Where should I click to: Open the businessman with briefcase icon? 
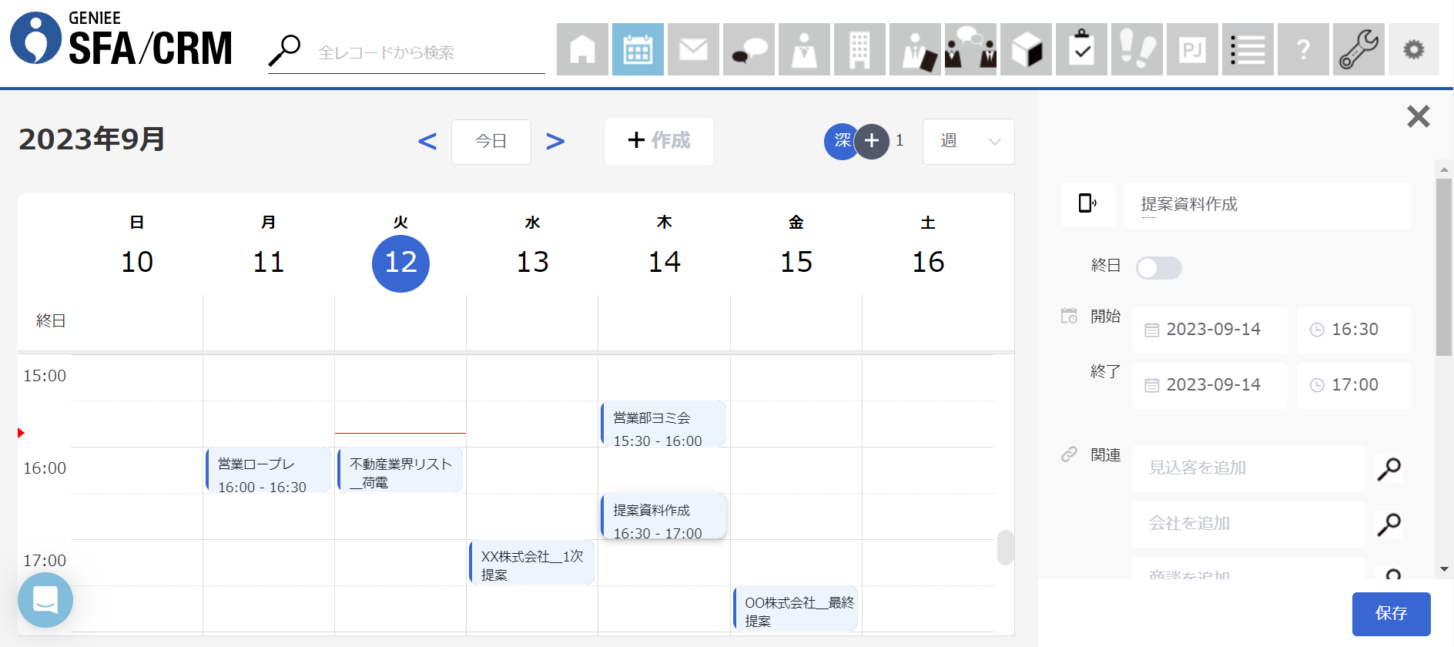915,49
